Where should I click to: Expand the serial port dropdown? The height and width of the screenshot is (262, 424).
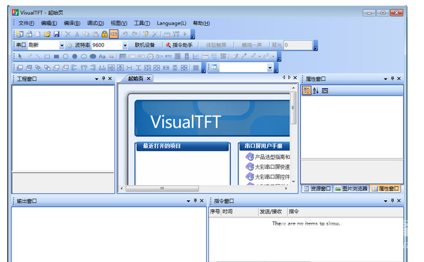(x=61, y=45)
